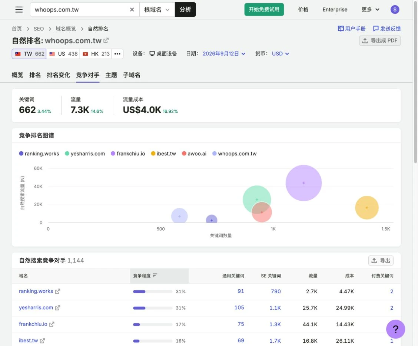
Task: Export report with 导出成 PDF
Action: tap(380, 40)
